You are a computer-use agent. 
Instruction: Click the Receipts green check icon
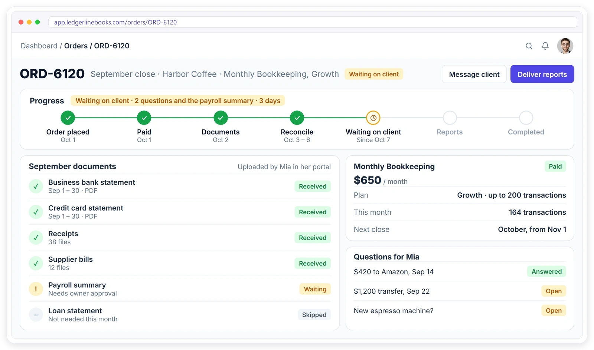[36, 238]
